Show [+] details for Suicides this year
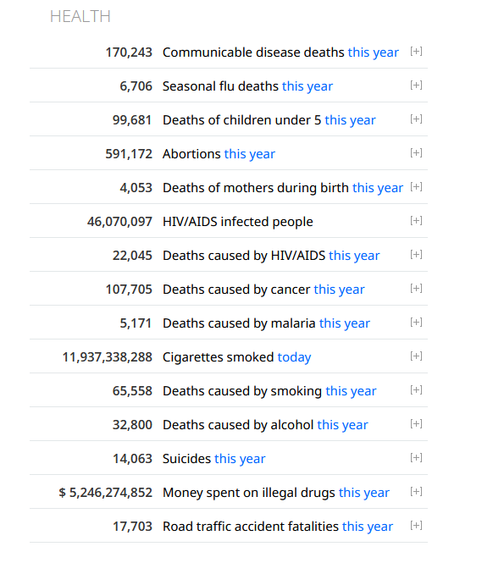This screenshot has height=563, width=493. [416, 458]
